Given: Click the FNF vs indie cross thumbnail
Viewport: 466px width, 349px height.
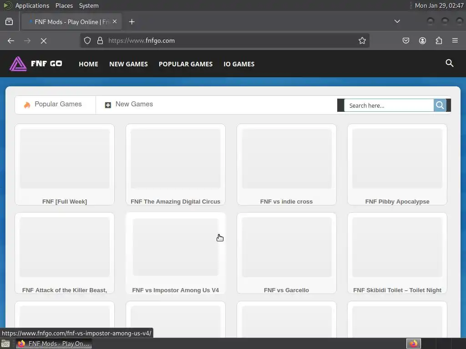Looking at the screenshot, I should (x=287, y=159).
